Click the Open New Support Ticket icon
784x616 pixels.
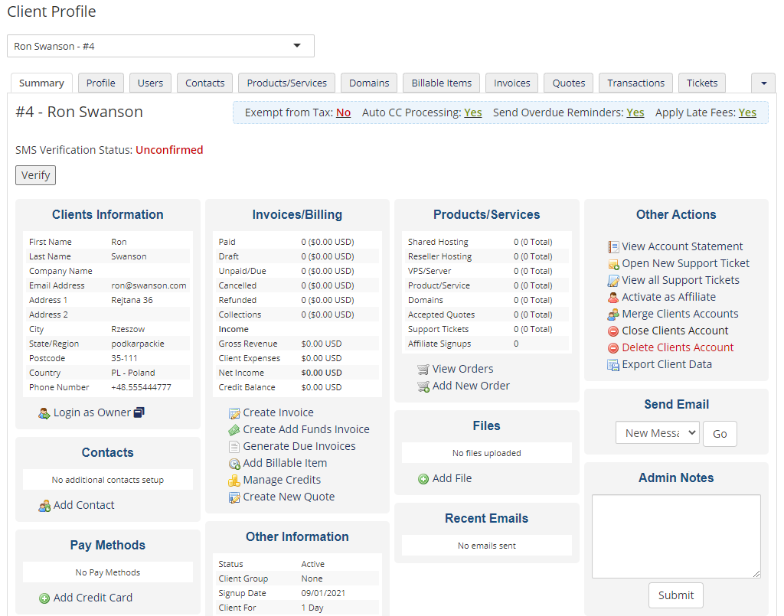[x=613, y=264]
